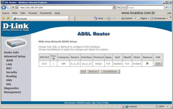Expand the address bar history dropdown
The image size is (173, 109).
(114, 8)
